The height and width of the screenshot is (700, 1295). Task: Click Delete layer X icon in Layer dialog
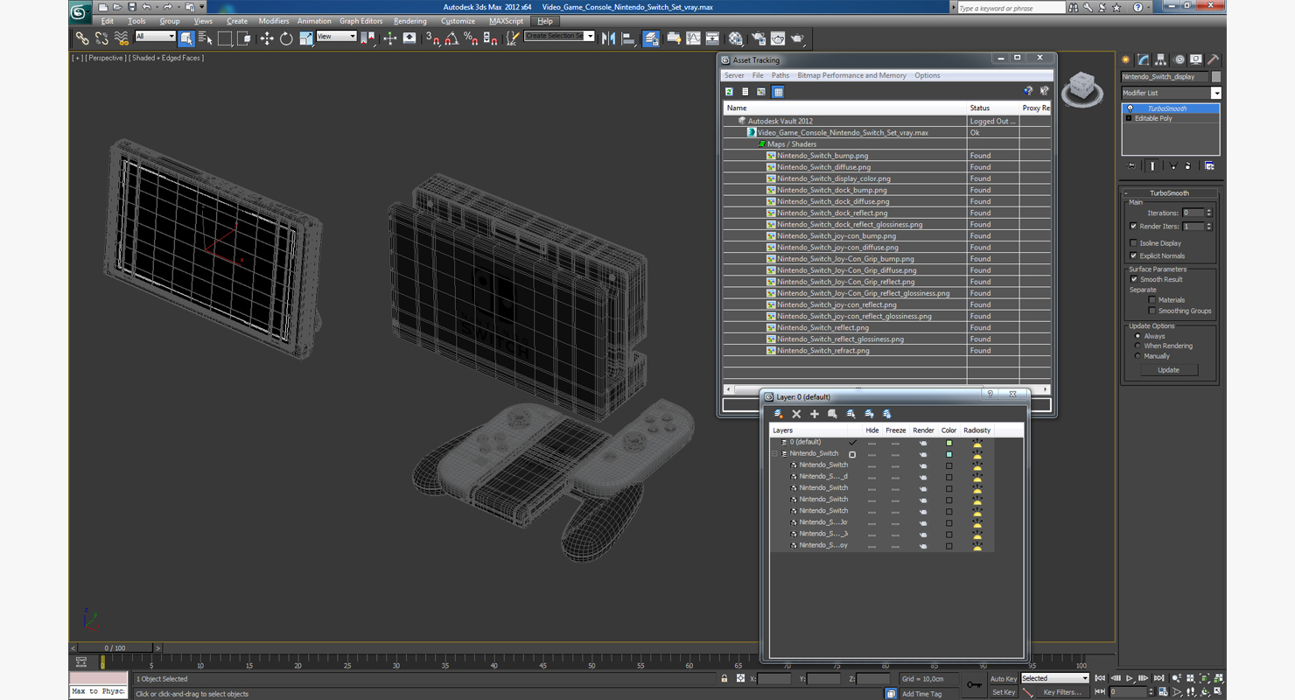point(796,414)
